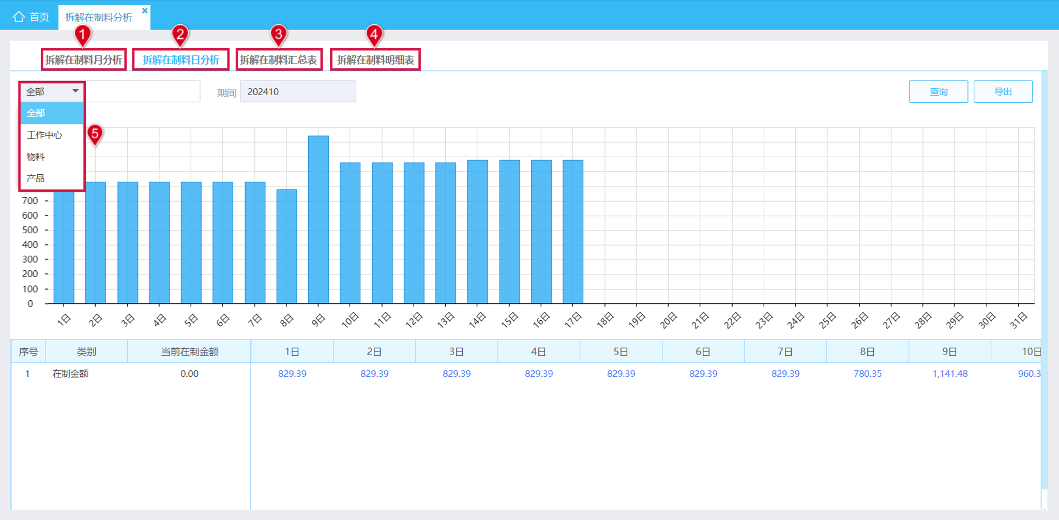Screen dimensions: 1059x520
Task: Click the filter text field beside the dropdown
Action: [143, 91]
